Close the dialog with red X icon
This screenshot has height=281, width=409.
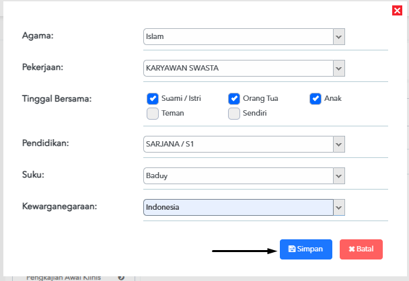pyautogui.click(x=397, y=11)
